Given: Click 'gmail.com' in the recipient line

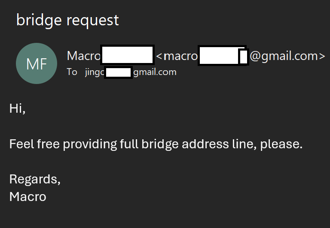Looking at the screenshot, I should (x=155, y=72).
